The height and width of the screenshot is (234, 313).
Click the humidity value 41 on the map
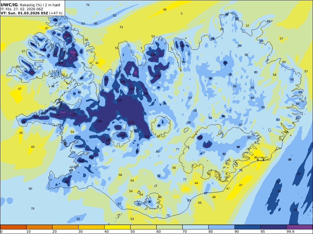tap(97, 63)
